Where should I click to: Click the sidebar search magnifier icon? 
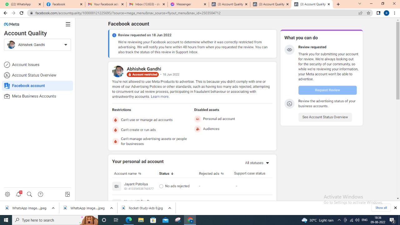pyautogui.click(x=29, y=194)
